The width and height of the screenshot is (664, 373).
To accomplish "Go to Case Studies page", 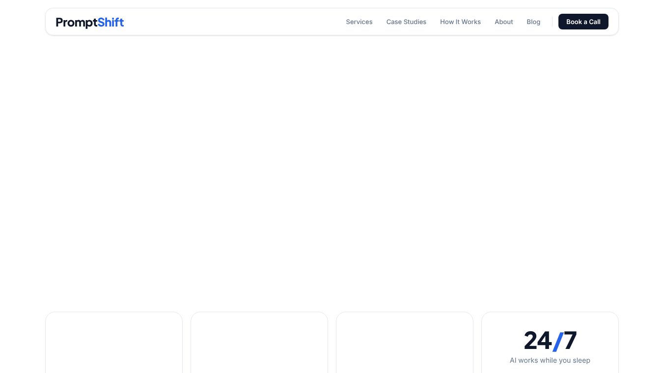I will [x=406, y=22].
